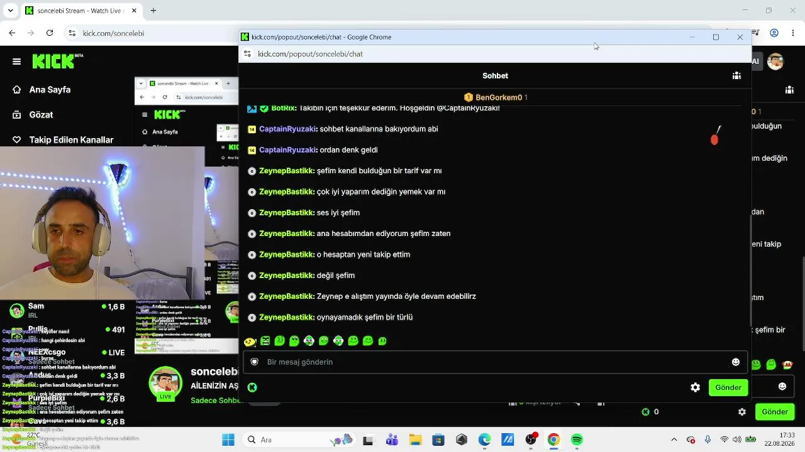This screenshot has height=452, width=805.
Task: Select the soncelebi Stream browser tab
Action: [80, 11]
